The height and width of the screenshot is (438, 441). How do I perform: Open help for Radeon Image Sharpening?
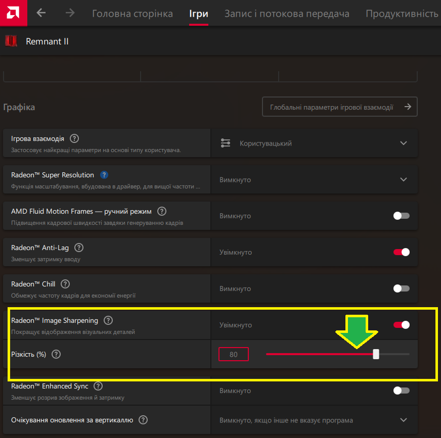(108, 320)
